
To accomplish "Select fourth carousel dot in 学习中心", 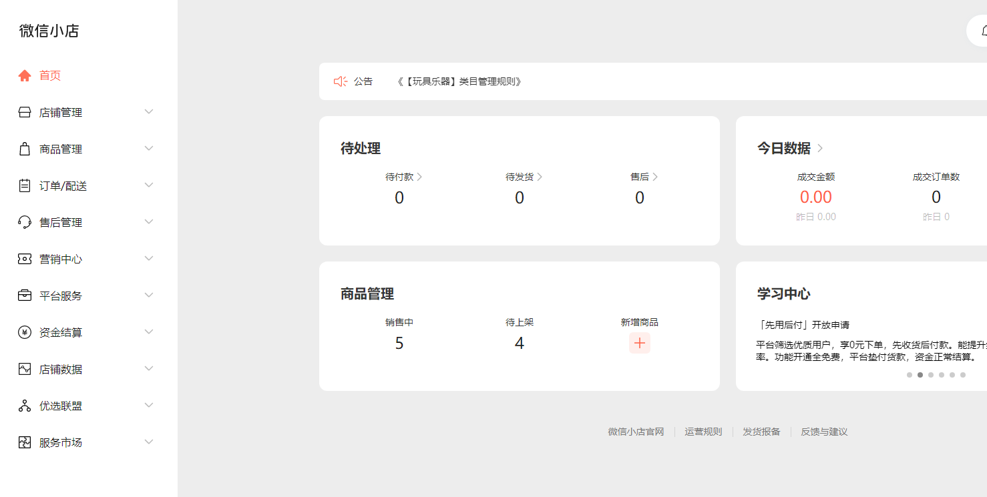I will pos(942,375).
